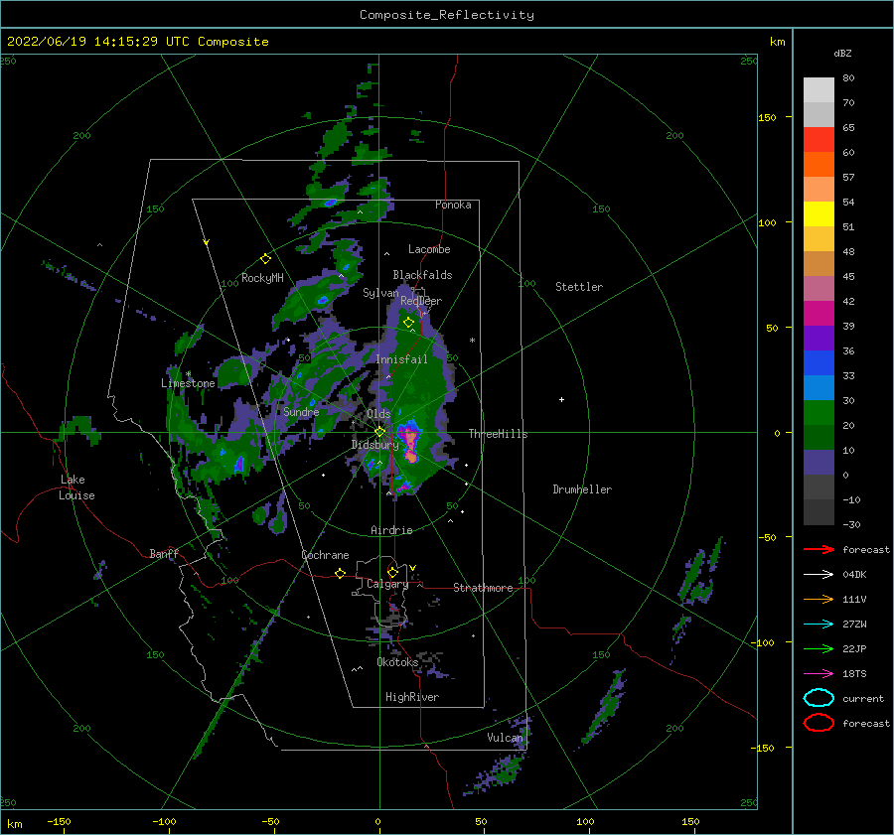894x835 pixels.
Task: Click the Drumheller city label
Action: [582, 489]
